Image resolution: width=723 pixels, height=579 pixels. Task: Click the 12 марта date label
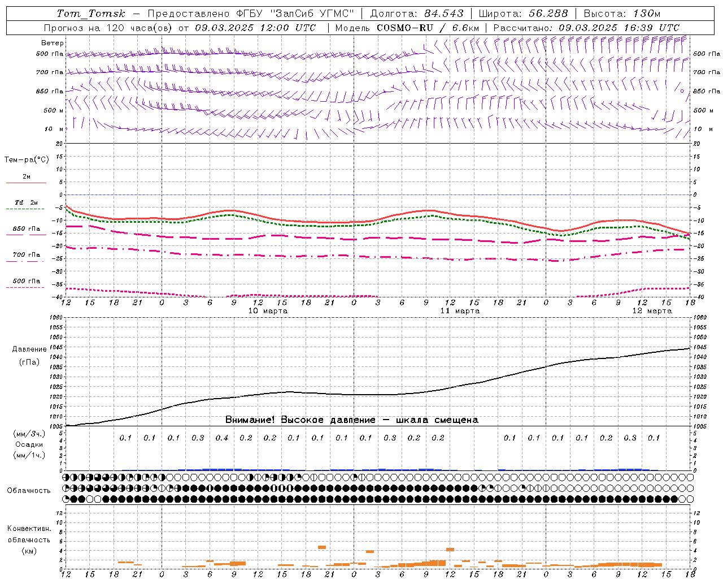(x=652, y=311)
